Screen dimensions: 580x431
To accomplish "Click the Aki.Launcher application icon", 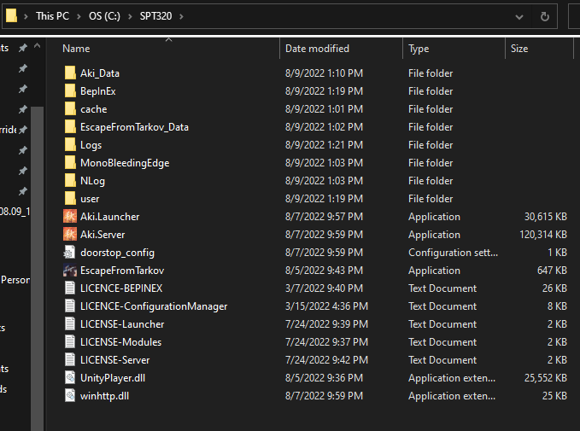I will point(70,216).
